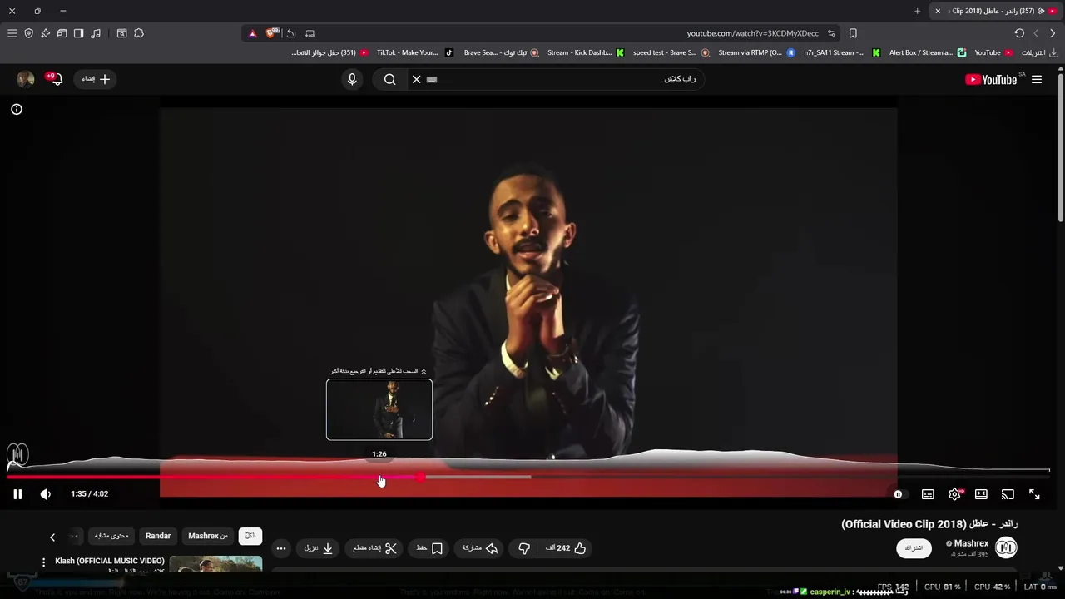Open Brave Wallet icon
The width and height of the screenshot is (1065, 599).
coord(62,33)
